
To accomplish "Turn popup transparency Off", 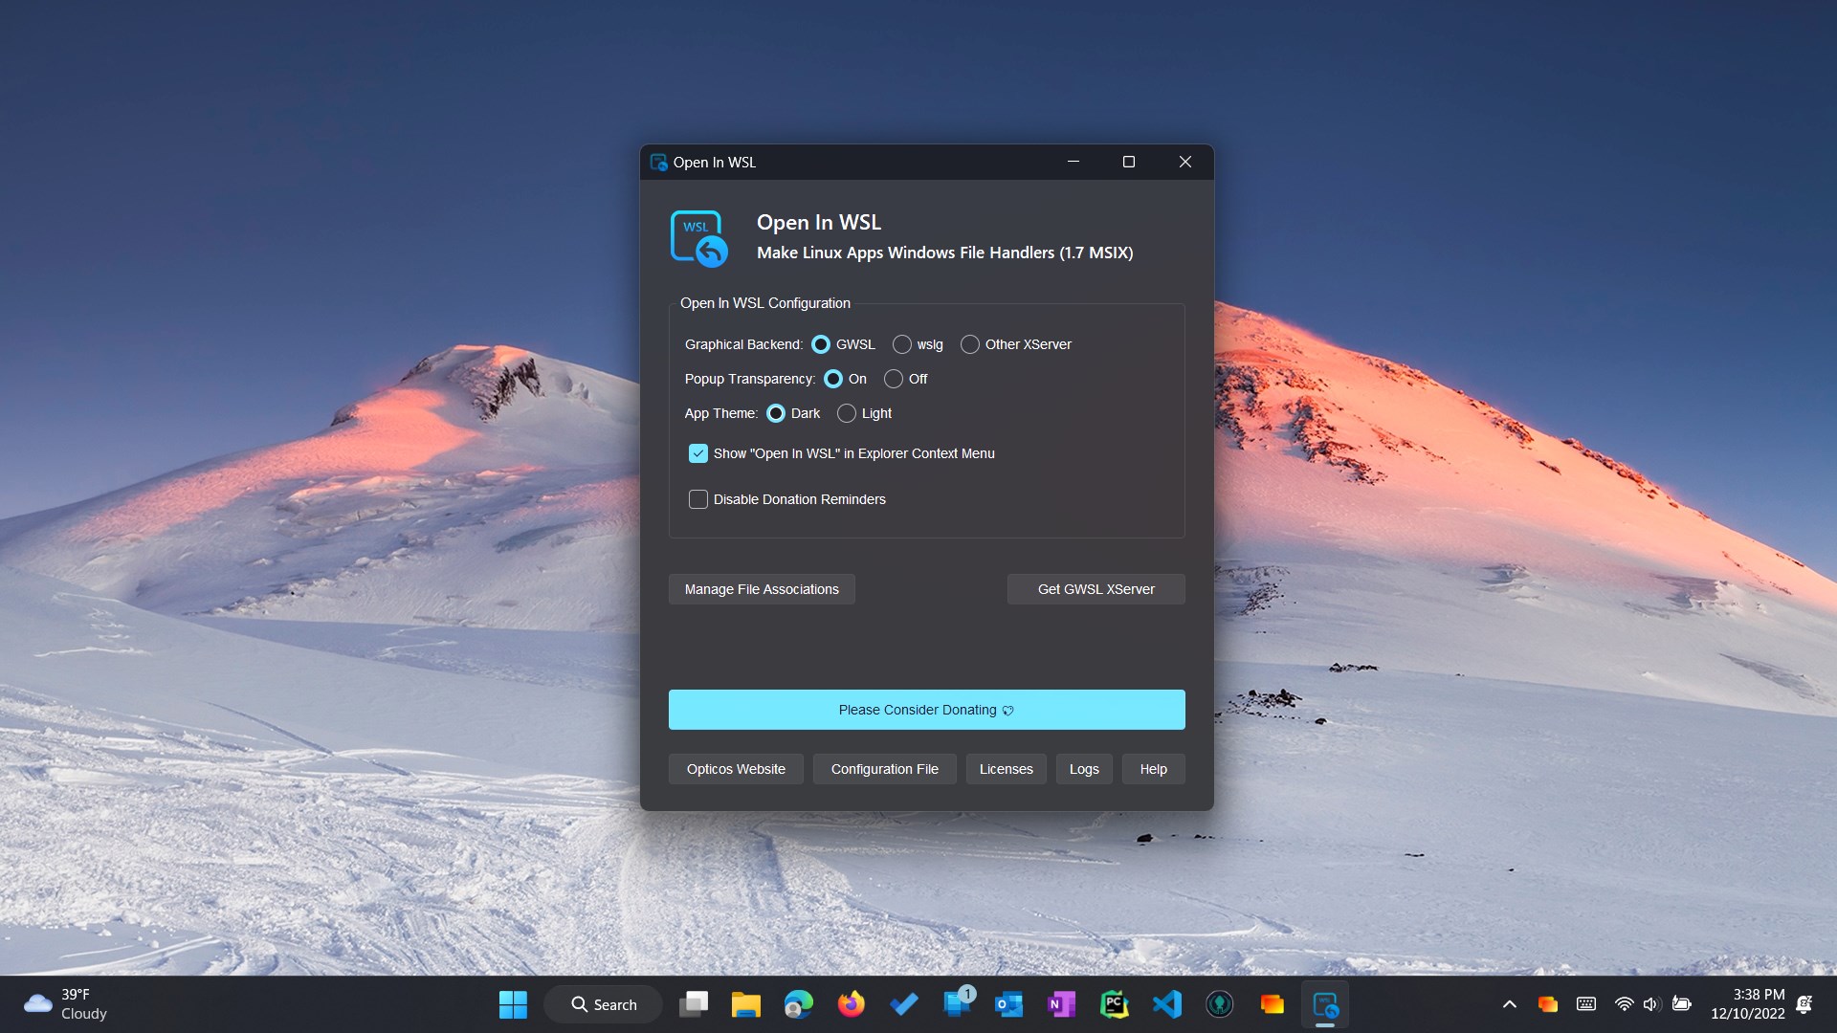I will click(894, 379).
